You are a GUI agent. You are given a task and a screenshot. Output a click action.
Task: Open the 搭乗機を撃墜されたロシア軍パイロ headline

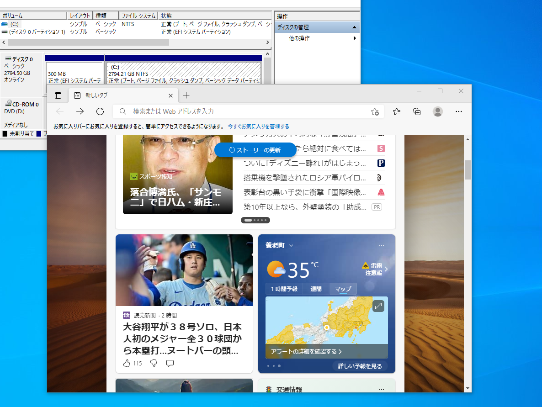point(304,178)
